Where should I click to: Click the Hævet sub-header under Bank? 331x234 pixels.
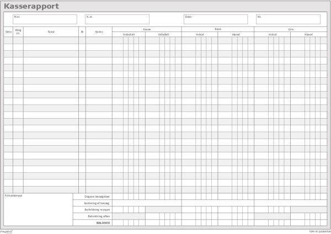point(236,34)
